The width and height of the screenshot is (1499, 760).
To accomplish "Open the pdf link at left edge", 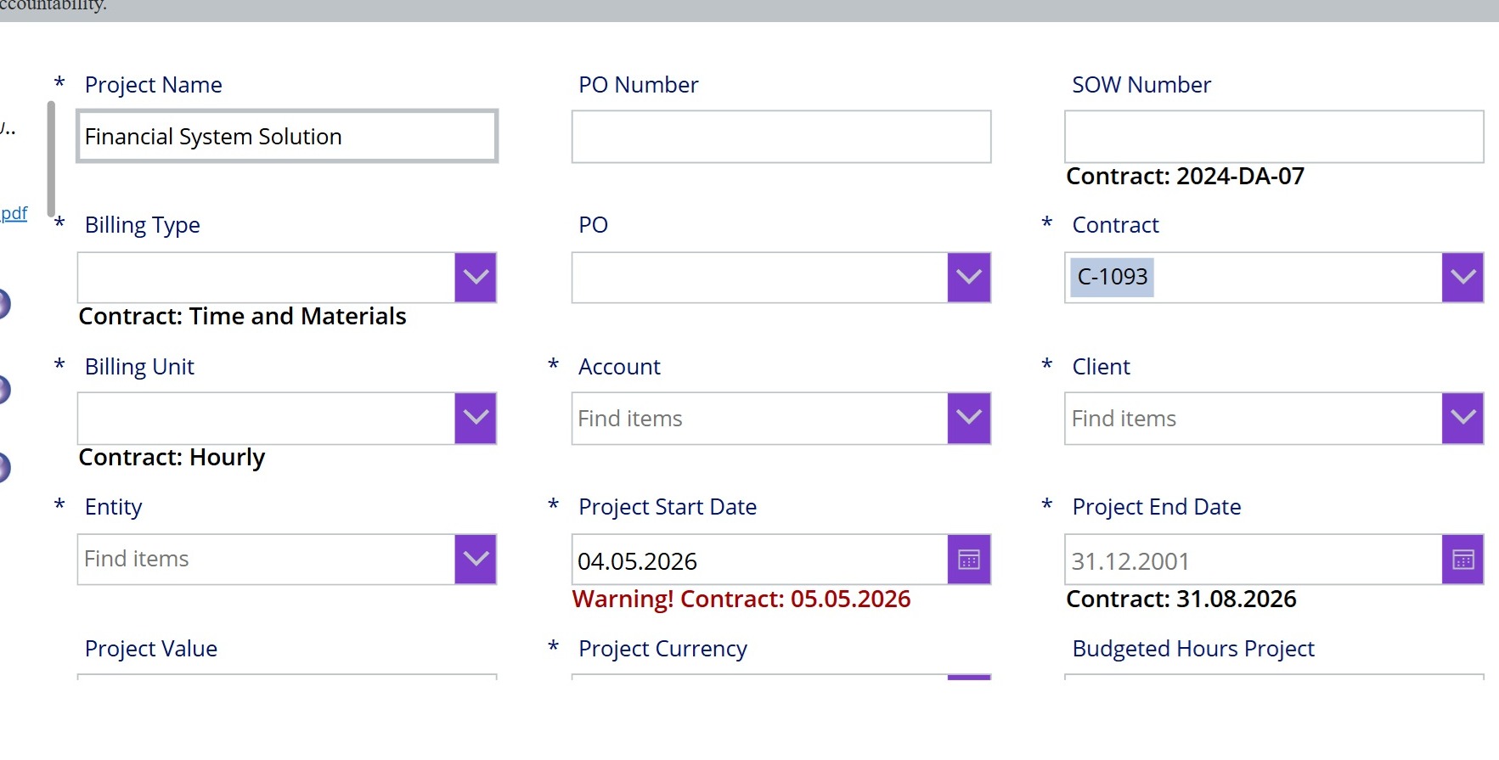I will (14, 213).
